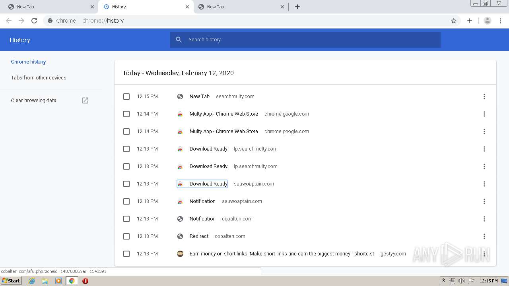This screenshot has width=509, height=286.
Task: Close the first New Tab
Action: click(92, 7)
